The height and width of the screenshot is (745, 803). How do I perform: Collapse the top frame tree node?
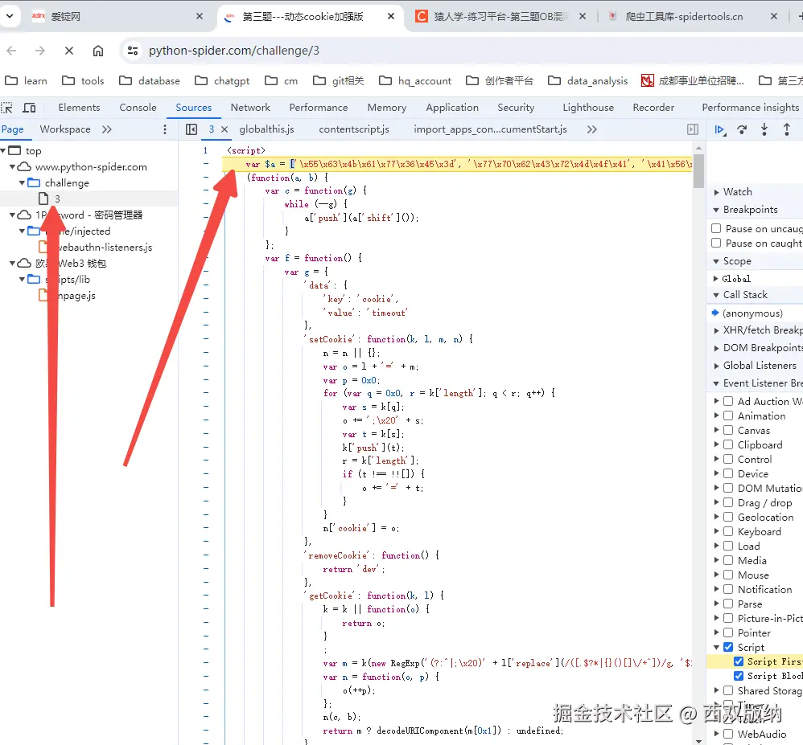click(x=3, y=150)
